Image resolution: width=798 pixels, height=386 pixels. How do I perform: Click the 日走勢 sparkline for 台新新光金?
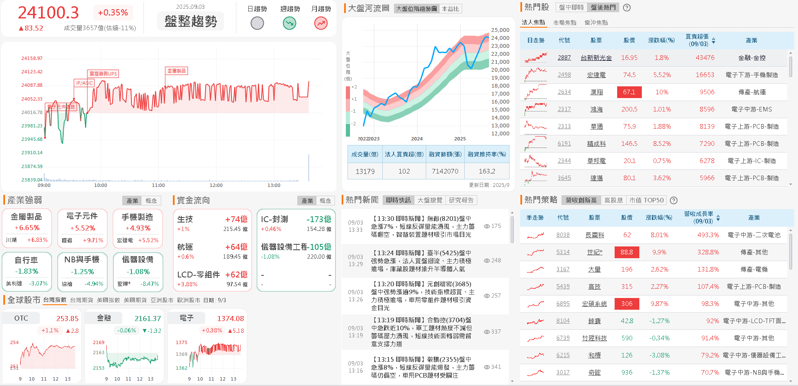535,58
